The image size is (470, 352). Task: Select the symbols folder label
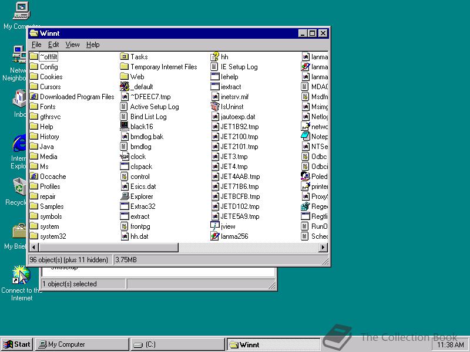pos(51,216)
